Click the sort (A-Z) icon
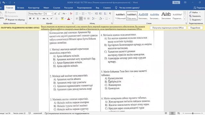The image size is (205, 115). (x=105, y=13)
